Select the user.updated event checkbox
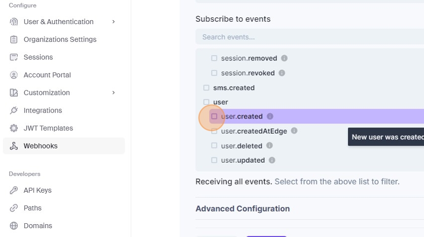 pyautogui.click(x=214, y=160)
